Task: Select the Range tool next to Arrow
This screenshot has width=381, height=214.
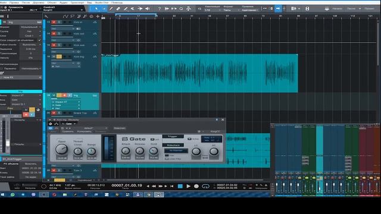Action: (104, 8)
